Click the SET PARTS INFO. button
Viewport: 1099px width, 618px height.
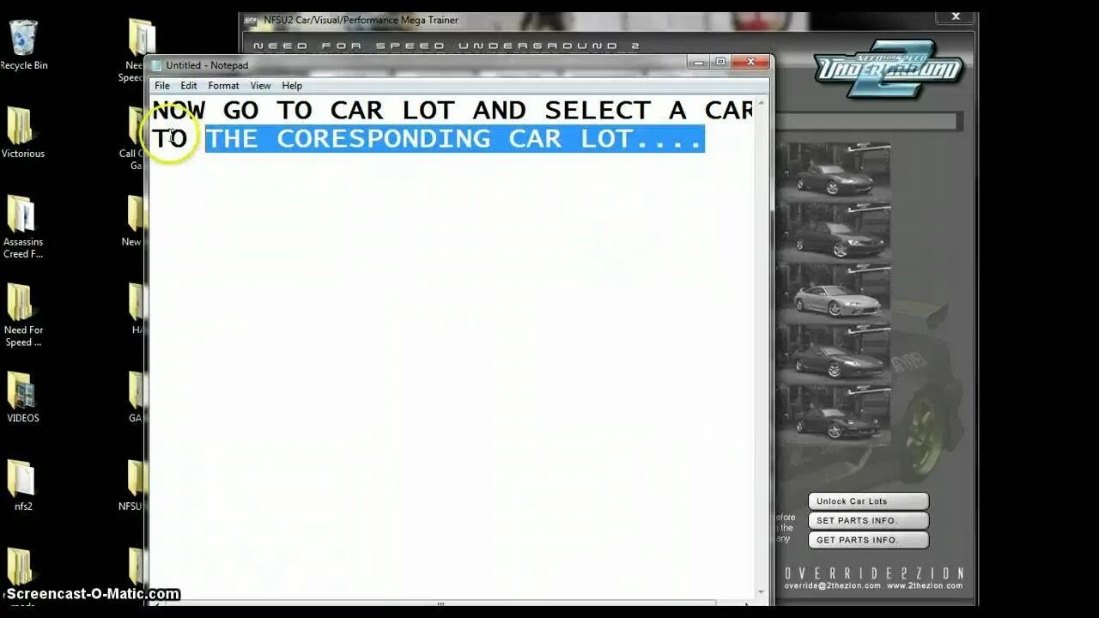pos(868,520)
